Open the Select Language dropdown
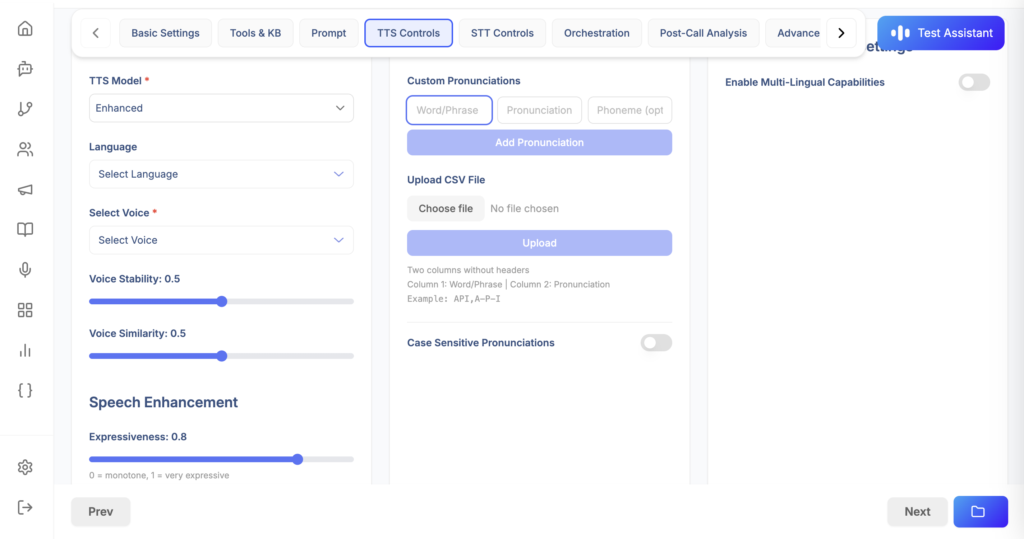 tap(221, 174)
